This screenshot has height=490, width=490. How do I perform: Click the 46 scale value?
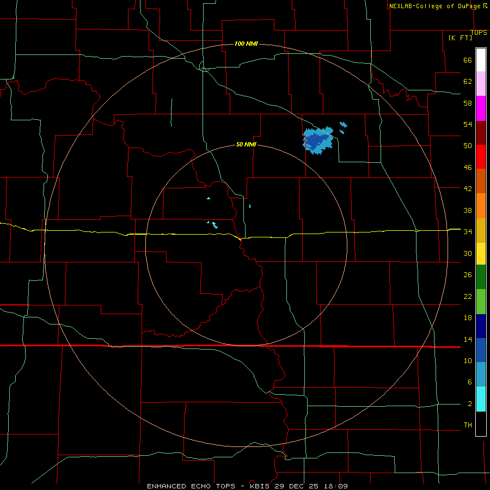[x=468, y=168]
